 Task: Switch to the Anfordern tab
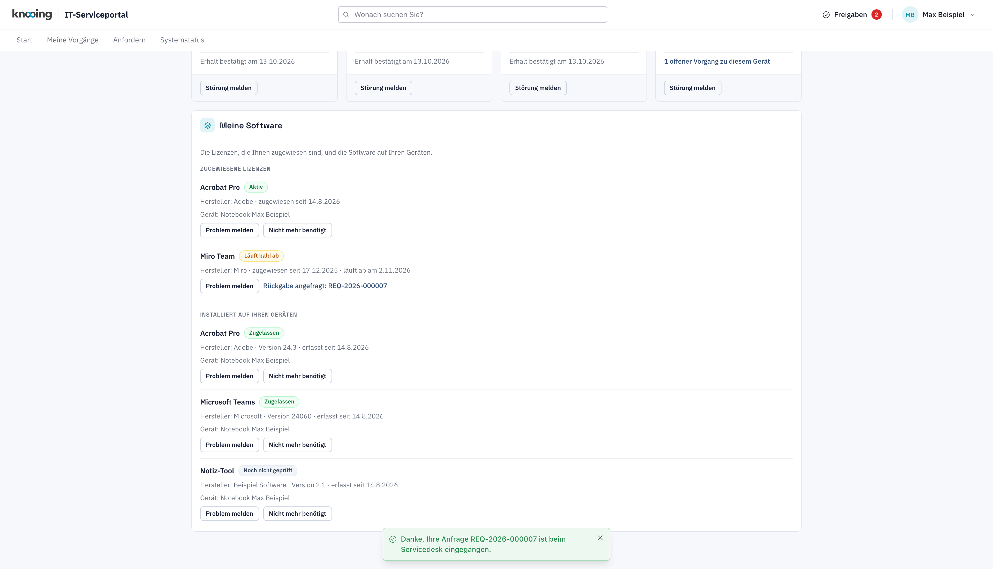[x=129, y=40]
